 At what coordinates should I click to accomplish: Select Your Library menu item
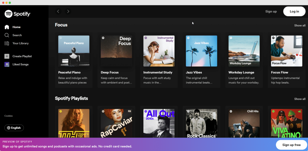click(x=20, y=43)
